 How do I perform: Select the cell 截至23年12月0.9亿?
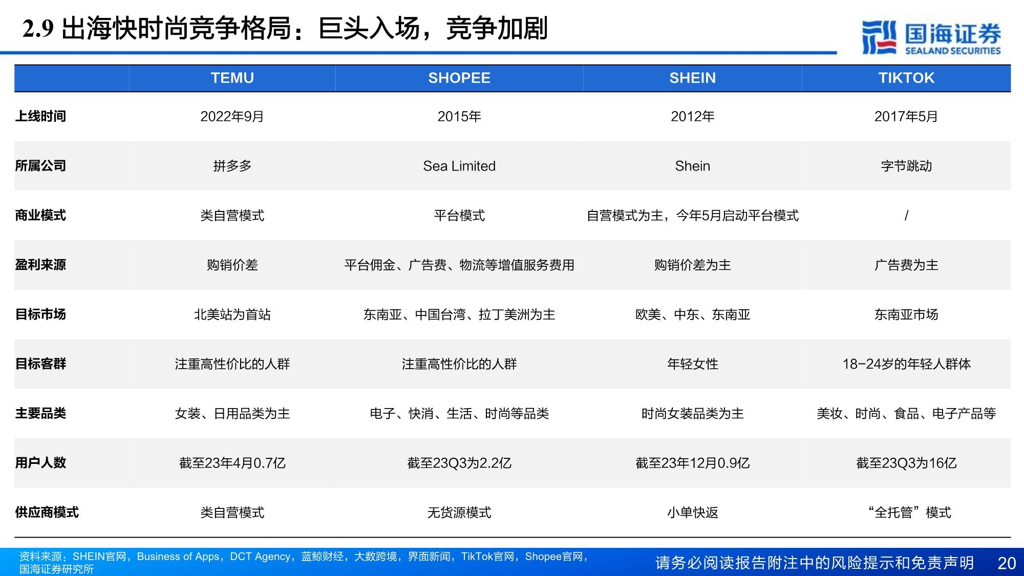(692, 463)
